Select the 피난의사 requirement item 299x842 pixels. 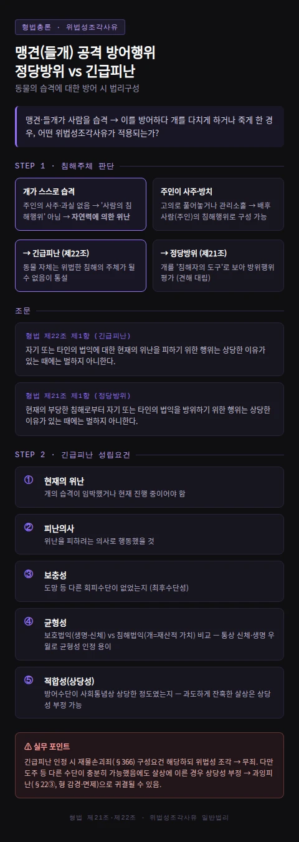(149, 534)
